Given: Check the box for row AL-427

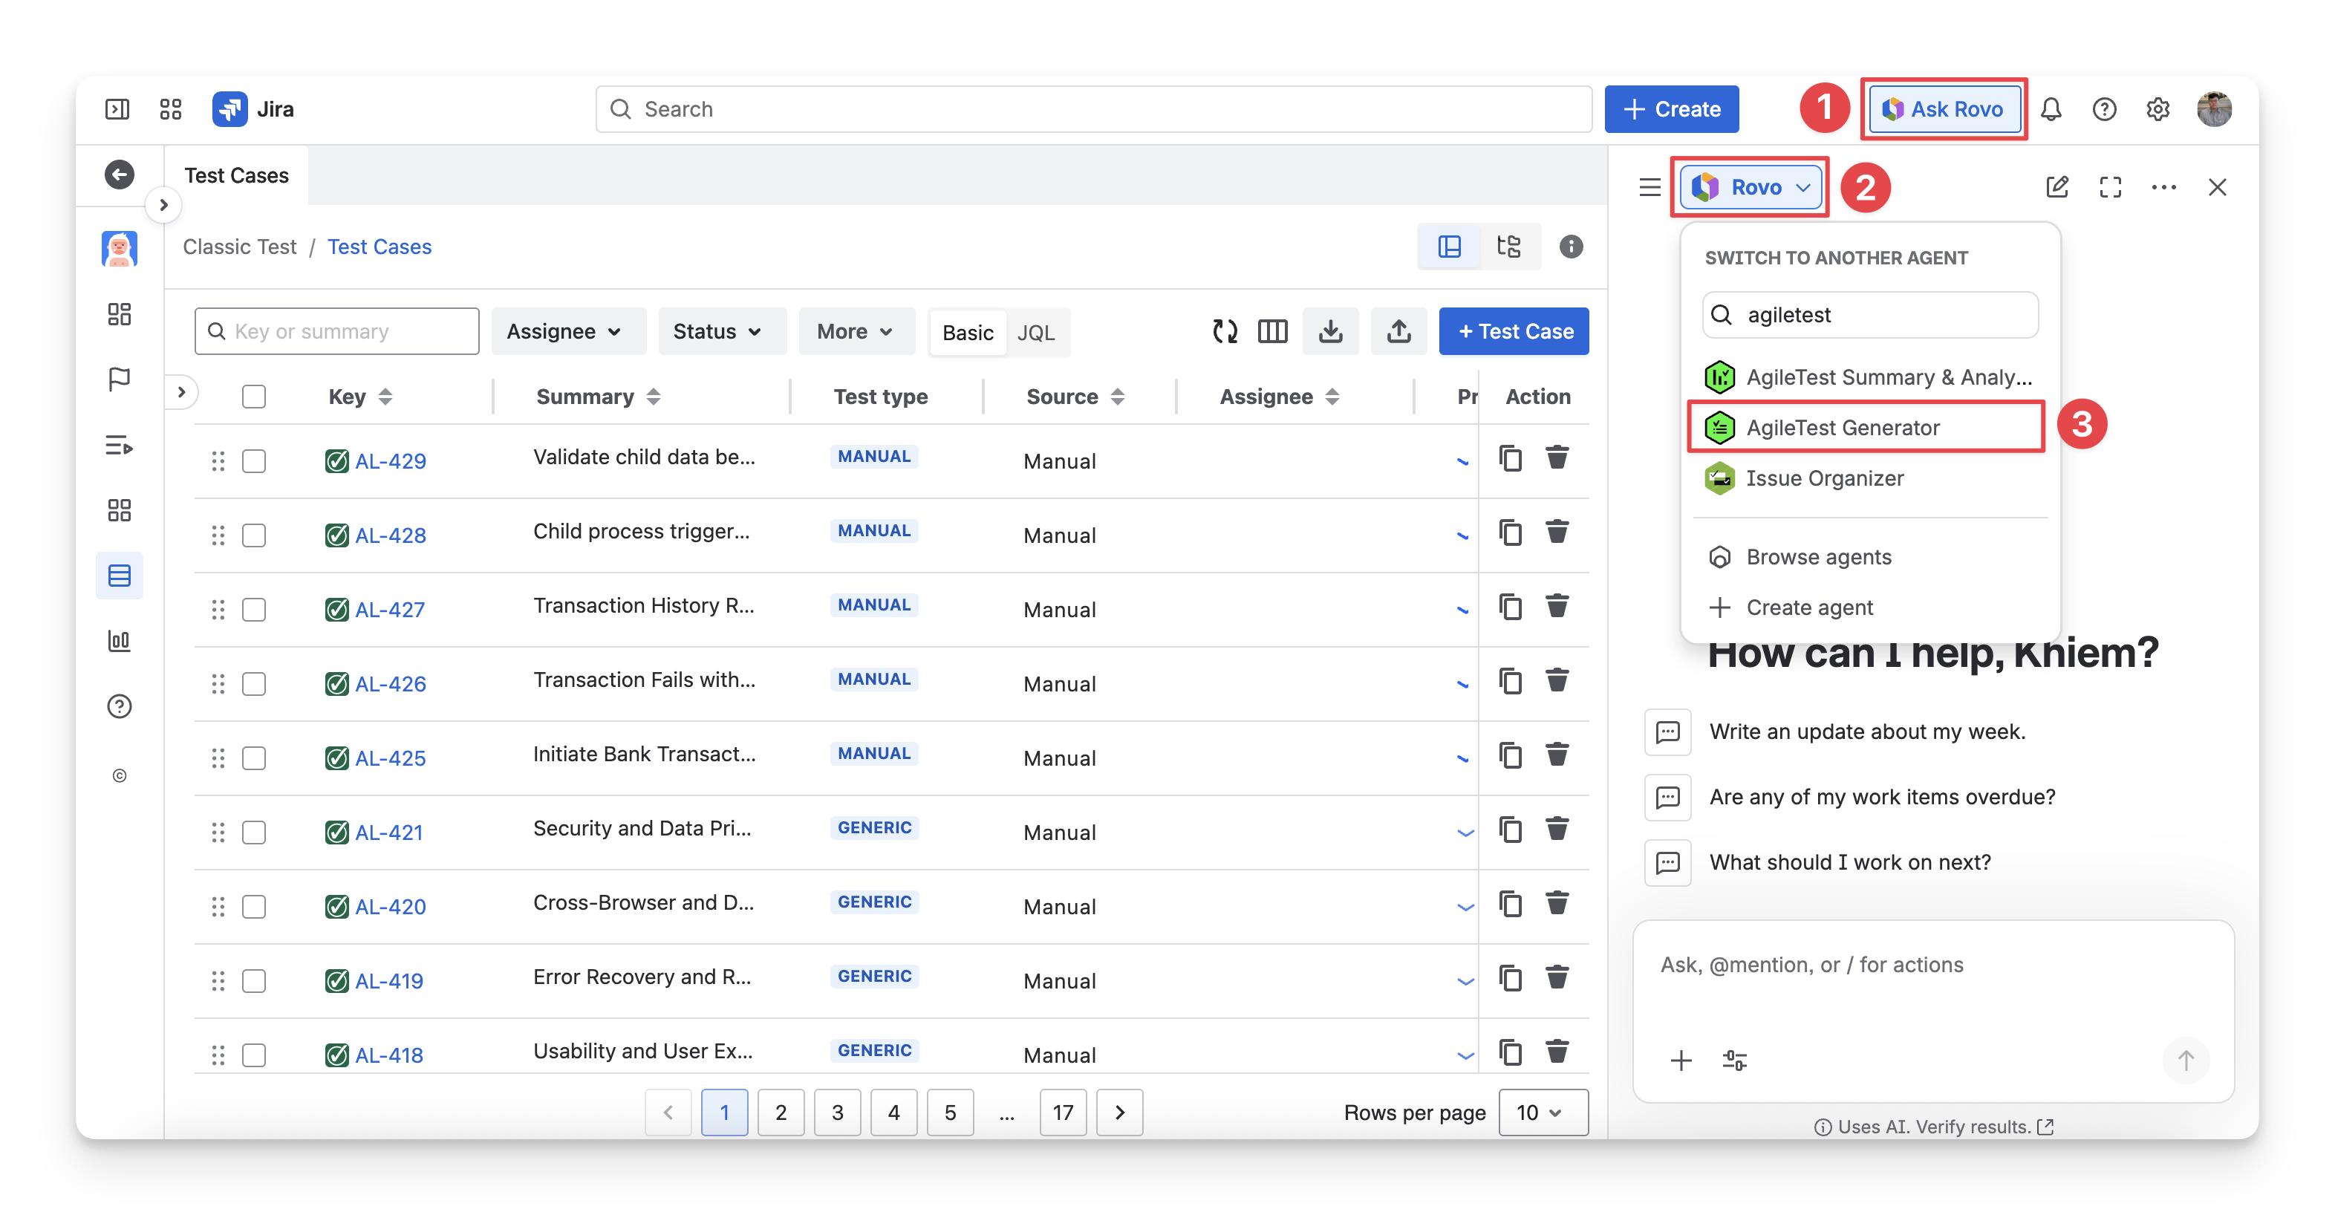Looking at the screenshot, I should click(x=254, y=609).
